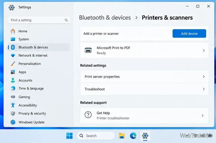Click the taskbar Search magnifier icon
This screenshot has height=143, width=216.
pyautogui.click(x=81, y=136)
